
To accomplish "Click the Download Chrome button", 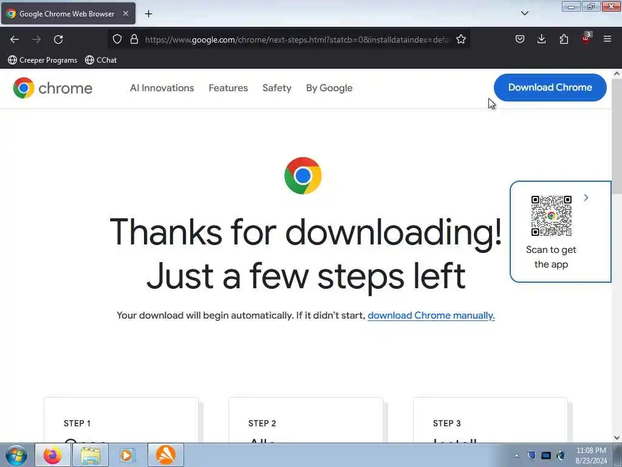I will point(550,88).
